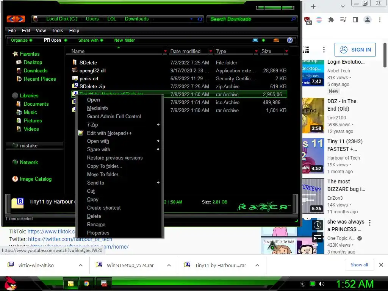Close the Chrome downloads bar

(381, 265)
